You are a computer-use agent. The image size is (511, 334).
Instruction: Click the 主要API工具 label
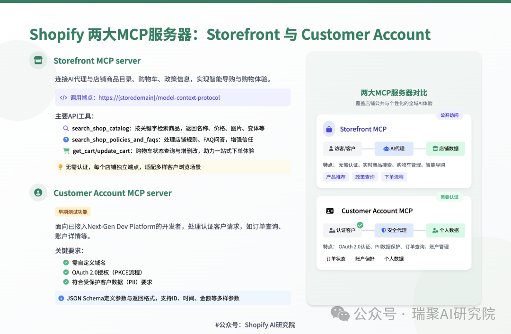pyautogui.click(x=75, y=116)
